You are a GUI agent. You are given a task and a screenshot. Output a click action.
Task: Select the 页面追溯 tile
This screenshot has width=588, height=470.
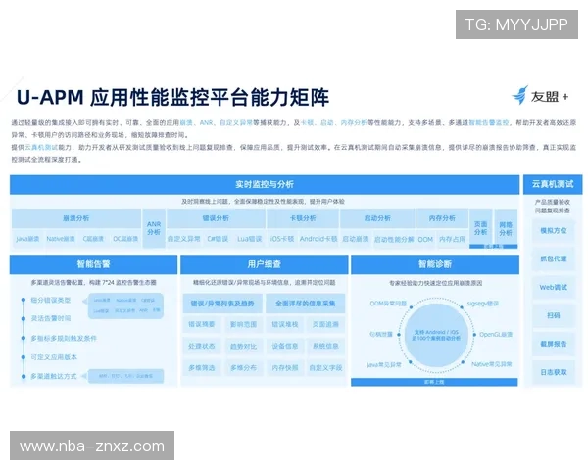(x=325, y=324)
